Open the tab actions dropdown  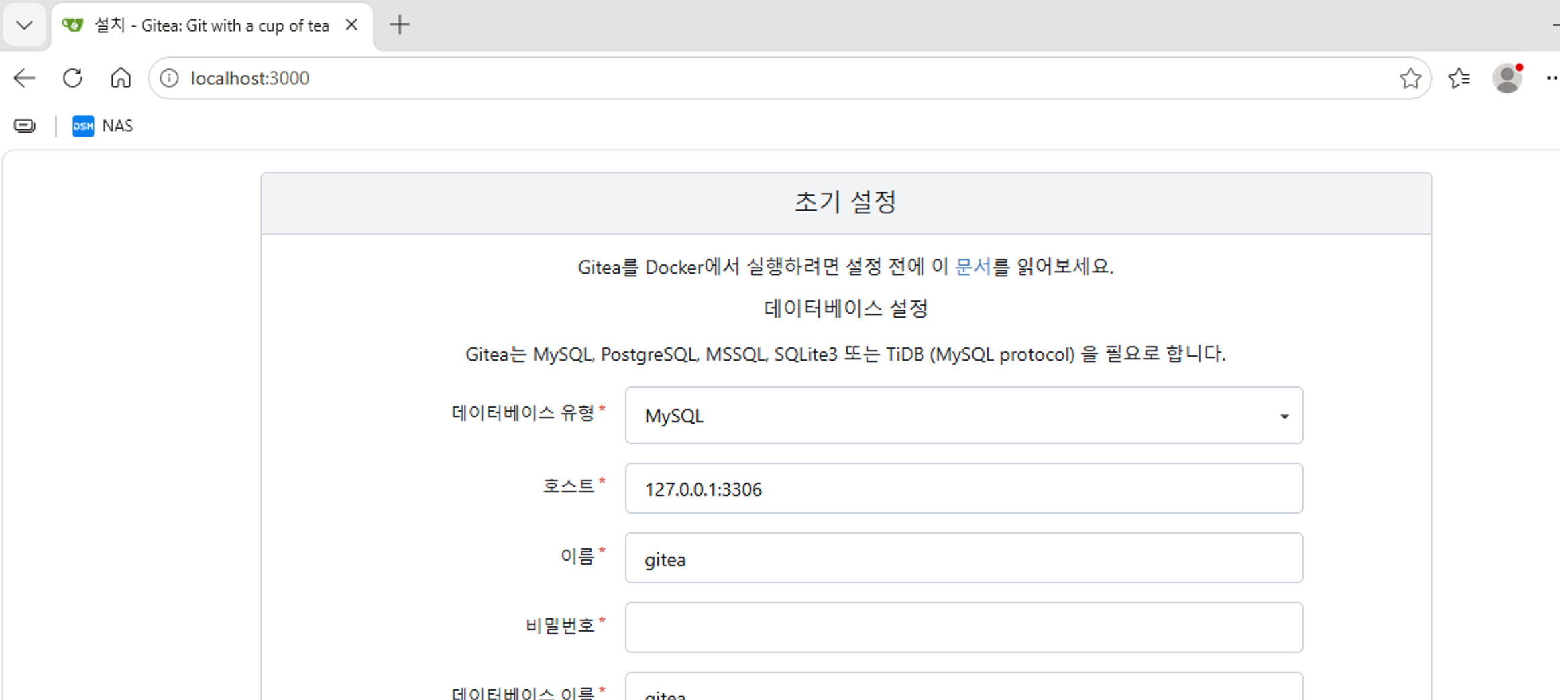tap(25, 25)
